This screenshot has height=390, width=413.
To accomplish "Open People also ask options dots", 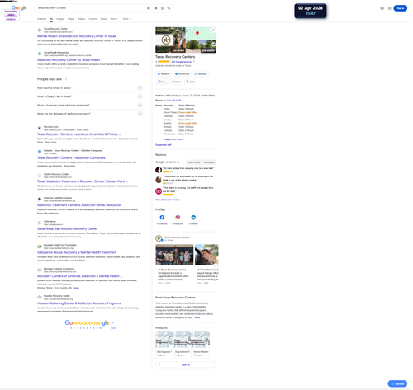I will pyautogui.click(x=66, y=79).
